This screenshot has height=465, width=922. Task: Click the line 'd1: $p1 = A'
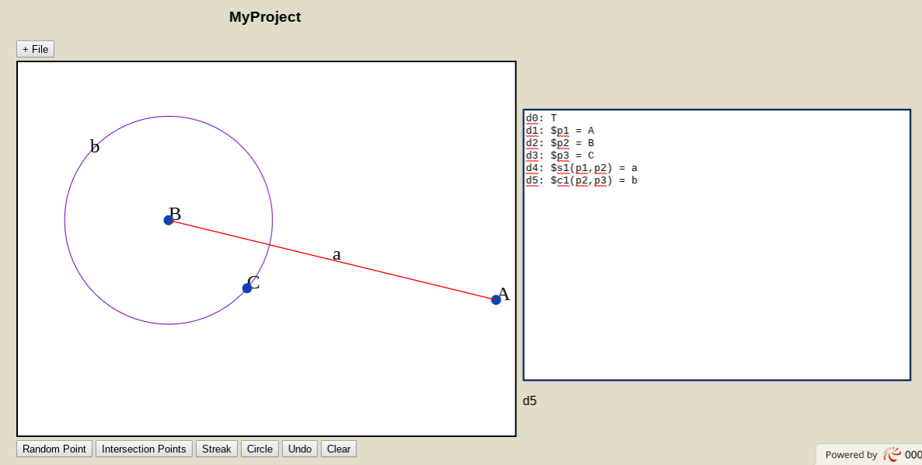(x=560, y=131)
